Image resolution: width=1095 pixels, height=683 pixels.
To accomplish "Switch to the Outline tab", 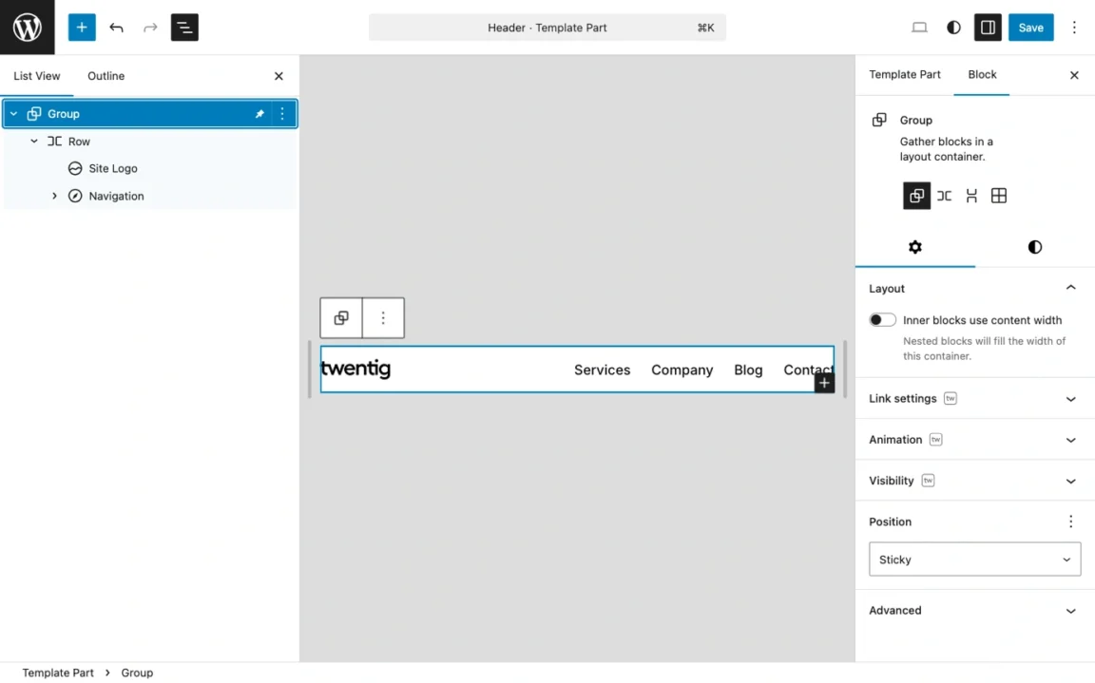I will point(106,76).
